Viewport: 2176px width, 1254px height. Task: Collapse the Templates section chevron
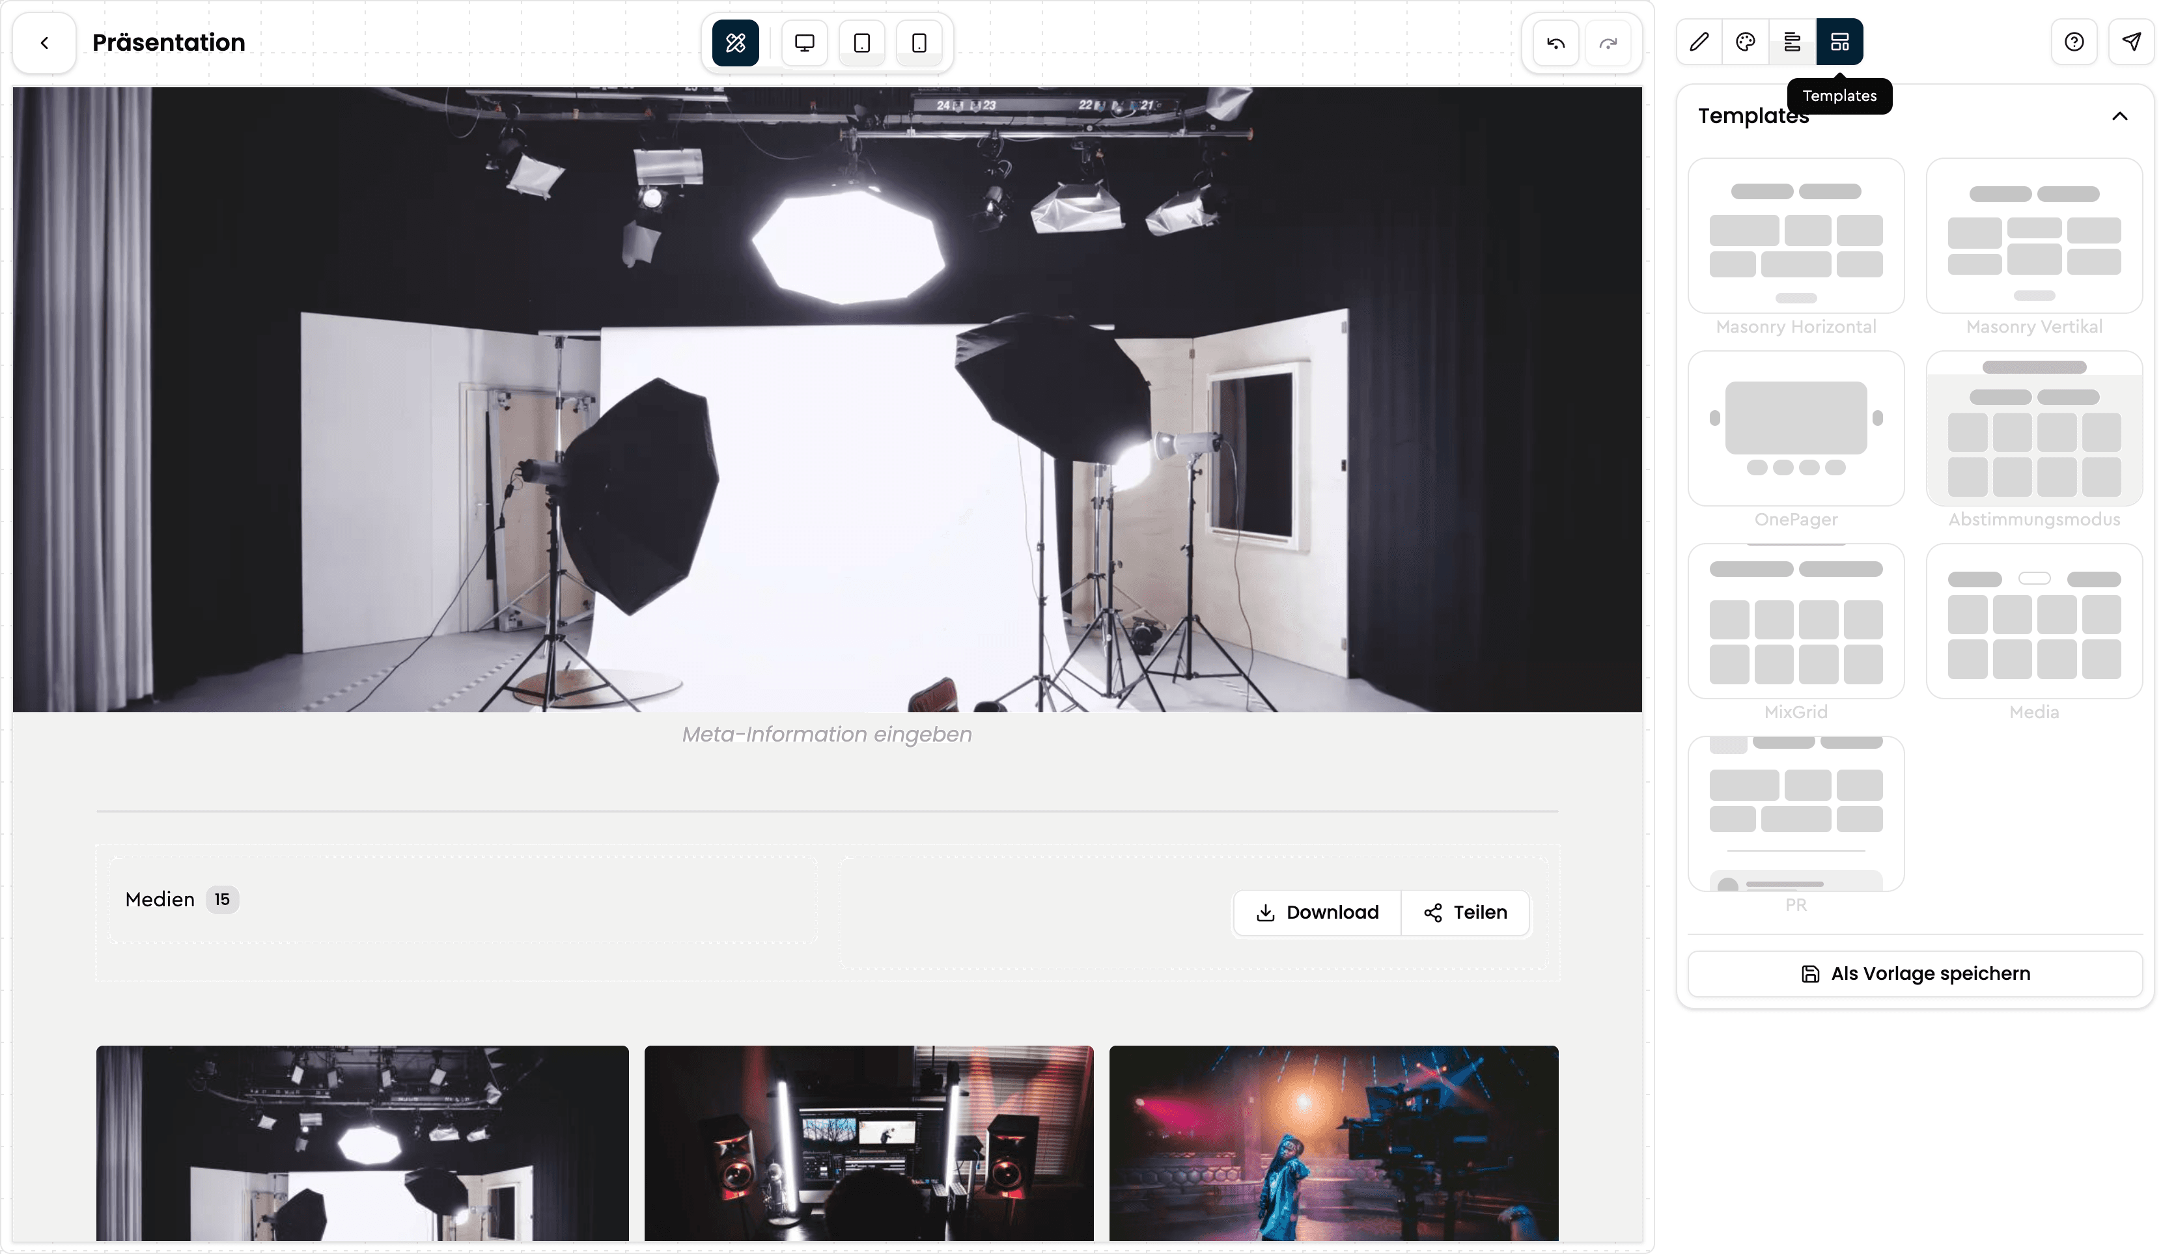pyautogui.click(x=2119, y=117)
